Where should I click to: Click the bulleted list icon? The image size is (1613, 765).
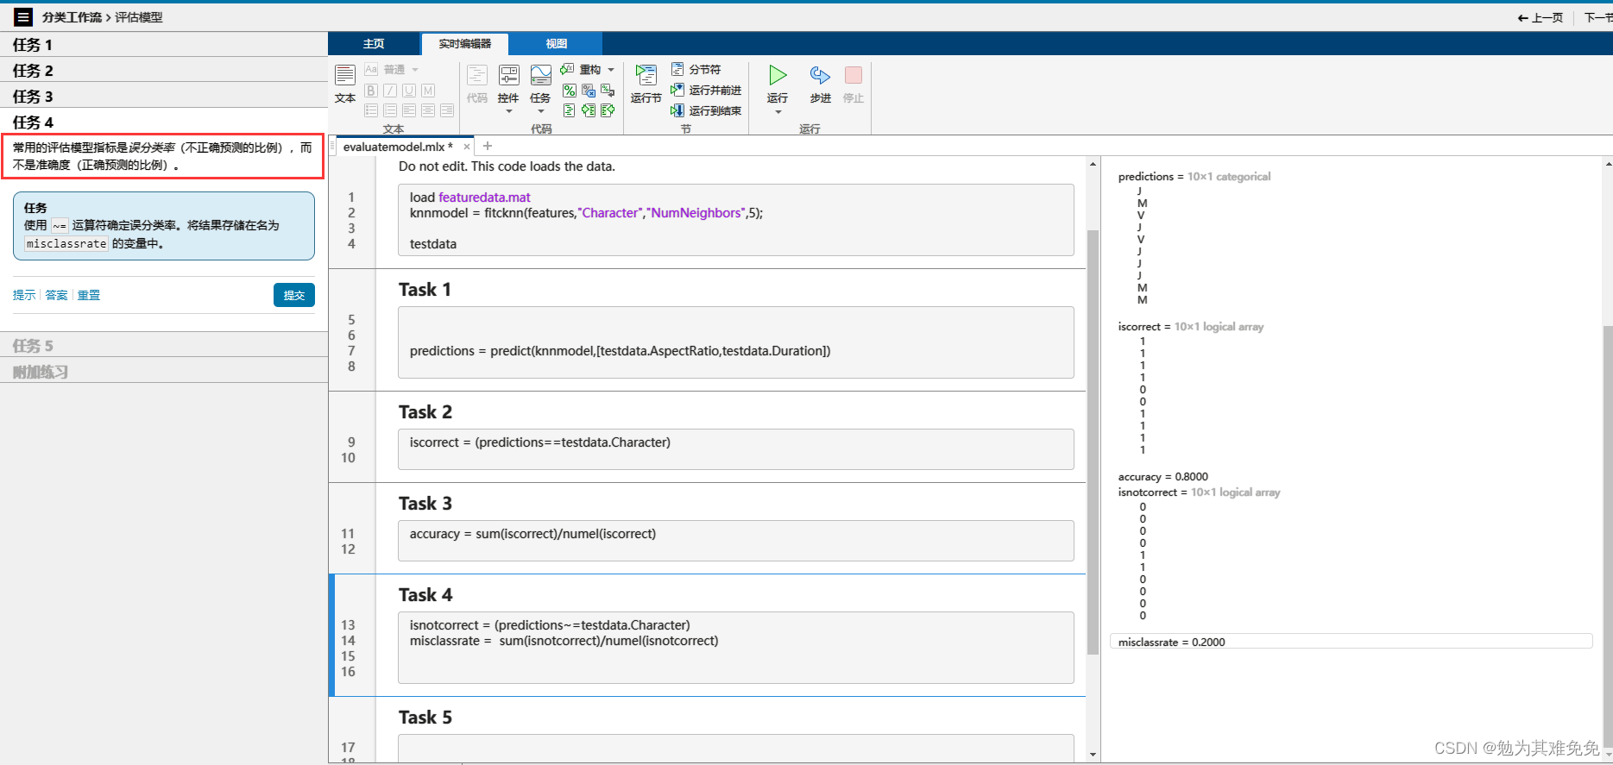(371, 110)
